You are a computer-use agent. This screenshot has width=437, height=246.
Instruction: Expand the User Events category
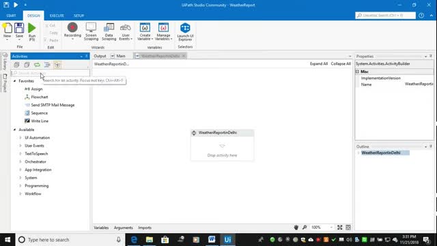pos(20,146)
